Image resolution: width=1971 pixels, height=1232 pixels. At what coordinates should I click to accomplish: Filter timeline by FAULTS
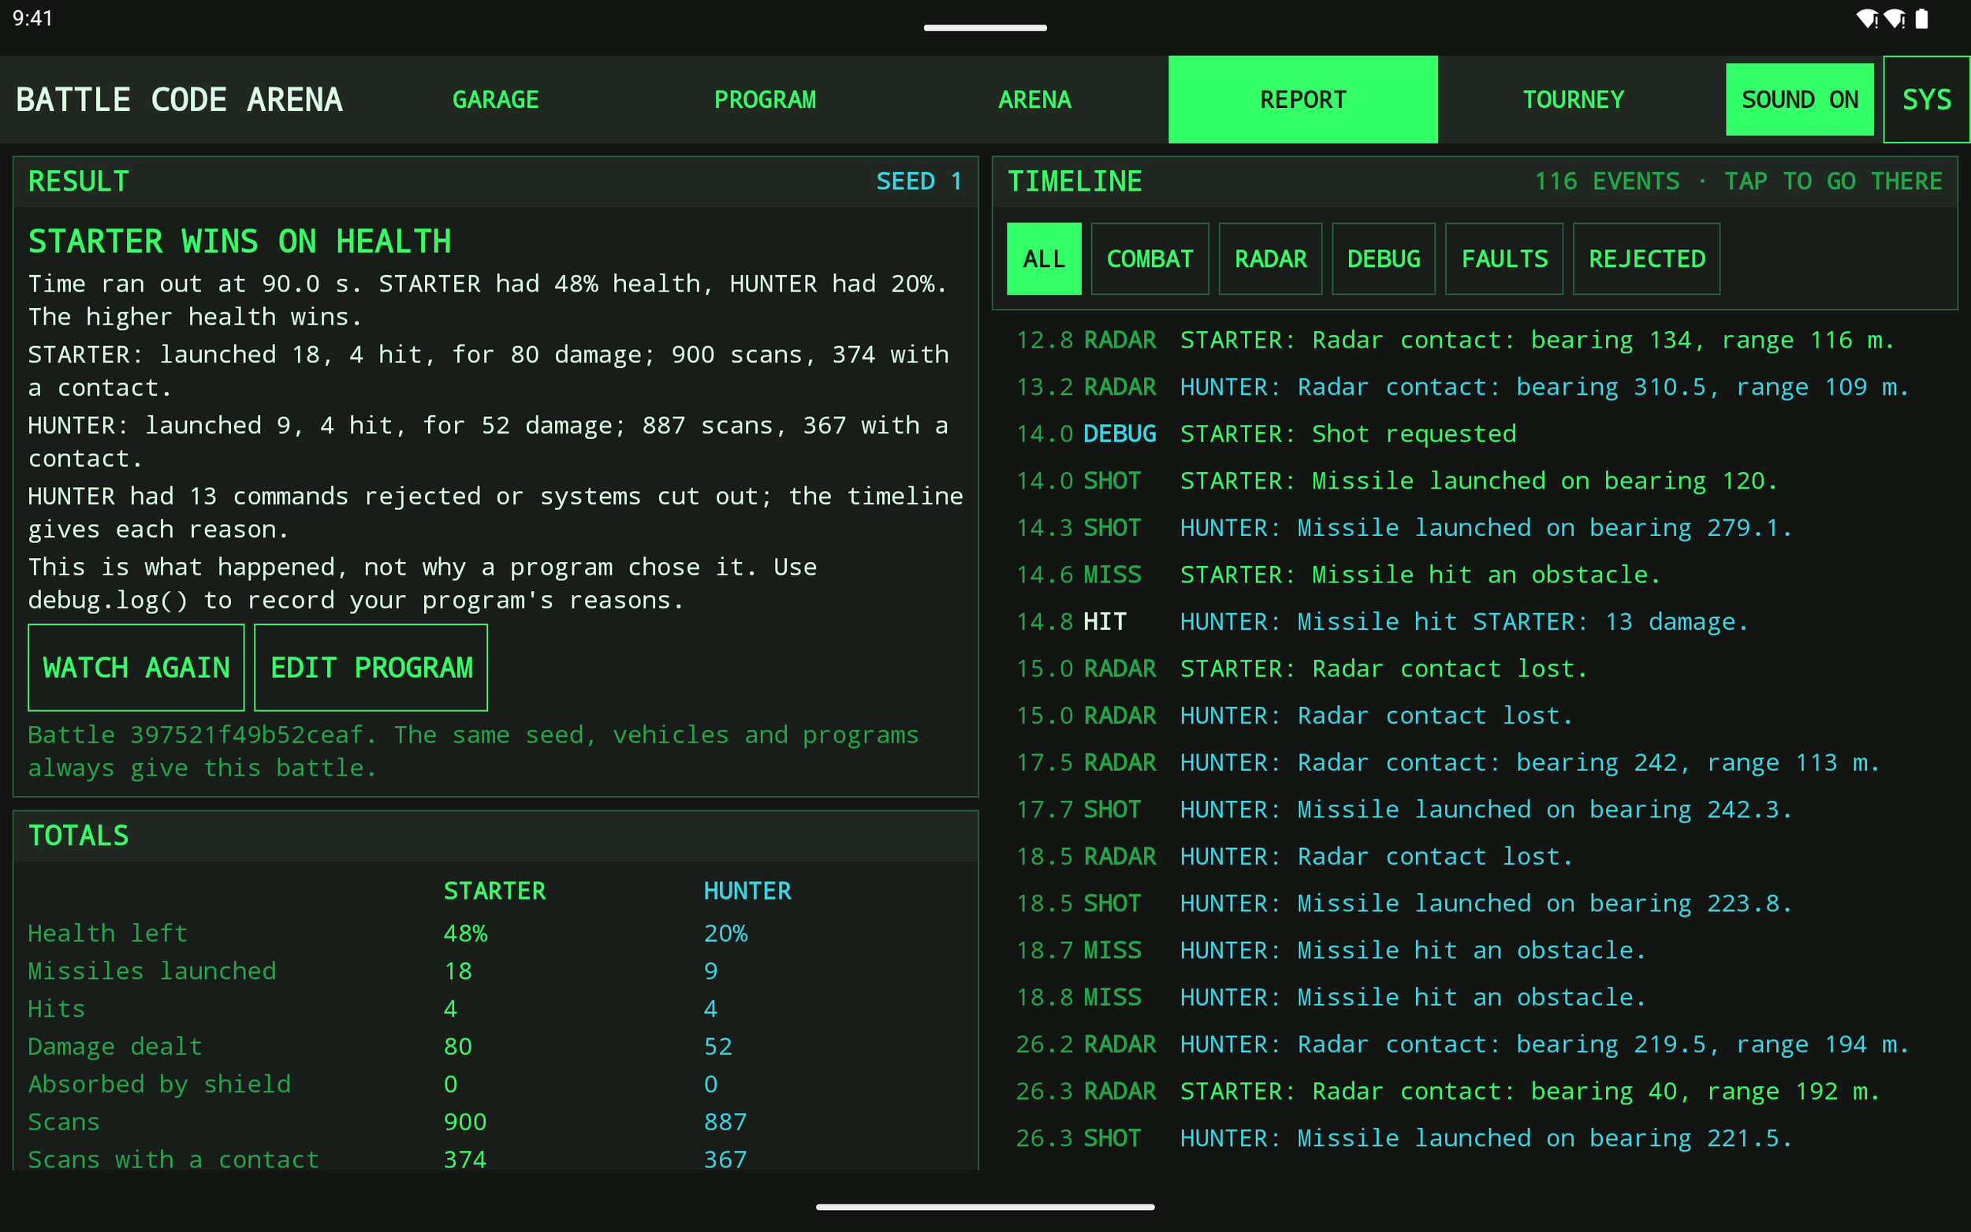click(1504, 259)
